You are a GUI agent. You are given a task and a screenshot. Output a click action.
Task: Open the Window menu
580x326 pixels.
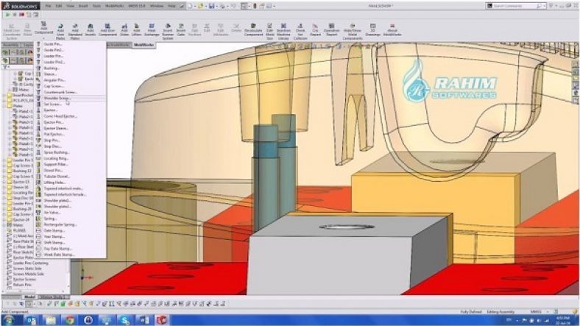click(x=157, y=6)
